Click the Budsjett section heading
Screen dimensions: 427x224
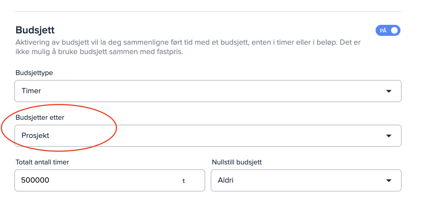coord(35,30)
